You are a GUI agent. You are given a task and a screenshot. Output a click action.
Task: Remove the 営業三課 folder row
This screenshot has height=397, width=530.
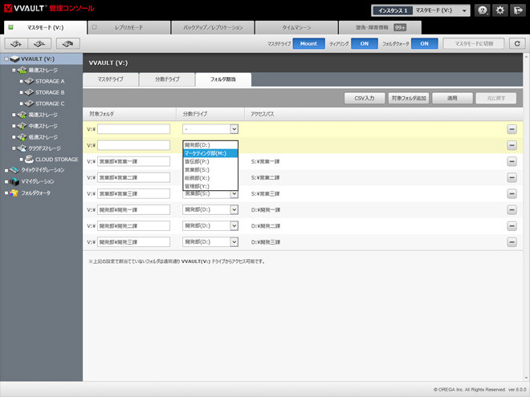tap(512, 194)
